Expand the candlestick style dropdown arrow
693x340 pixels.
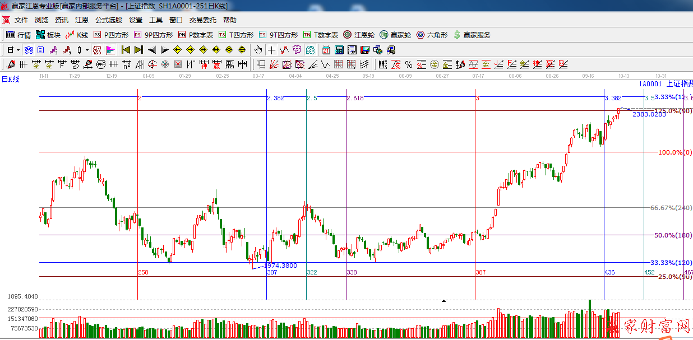[x=87, y=50]
